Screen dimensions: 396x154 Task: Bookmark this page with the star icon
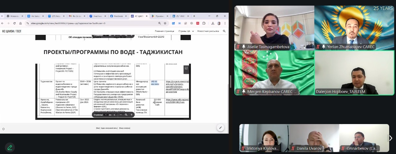[165, 23]
